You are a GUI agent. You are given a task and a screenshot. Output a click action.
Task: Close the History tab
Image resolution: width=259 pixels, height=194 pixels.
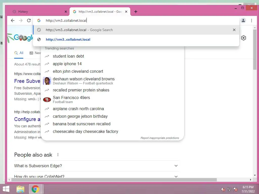66,12
